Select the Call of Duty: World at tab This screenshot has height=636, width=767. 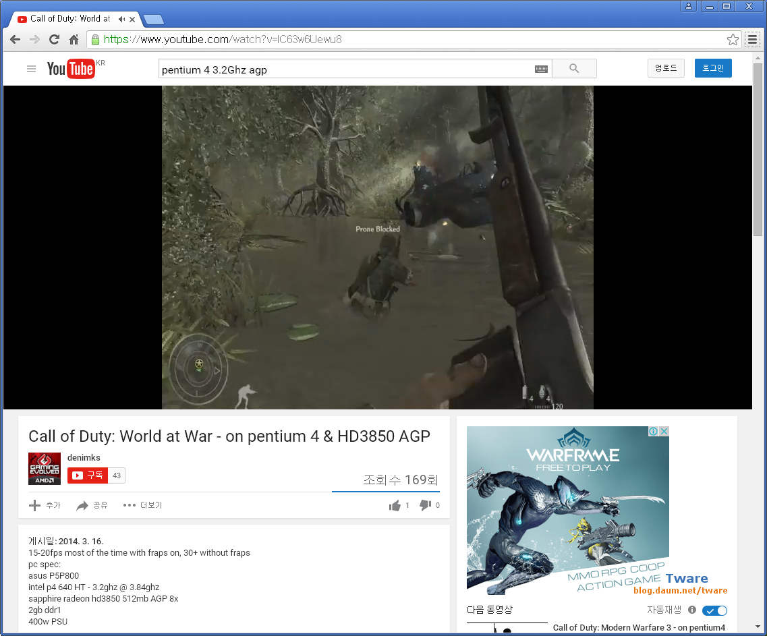click(x=70, y=19)
